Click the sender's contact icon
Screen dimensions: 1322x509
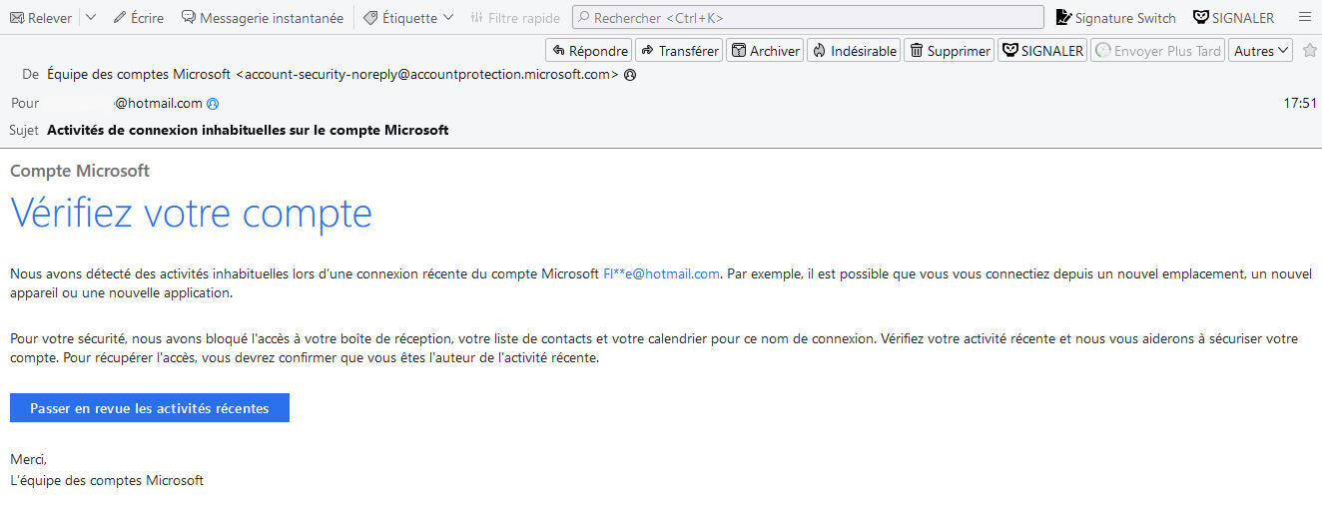(630, 75)
